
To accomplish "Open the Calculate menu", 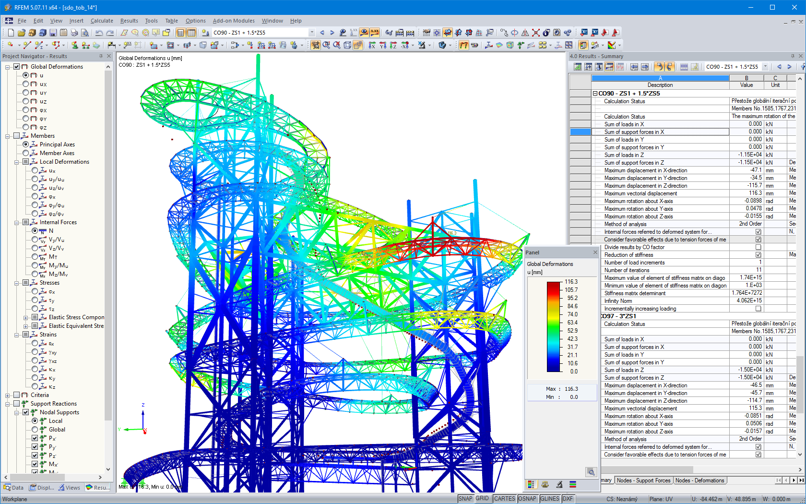I will (102, 21).
